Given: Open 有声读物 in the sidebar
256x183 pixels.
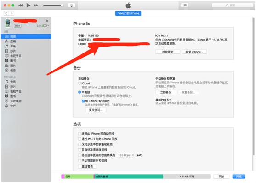Looking at the screenshot, I should (26, 101).
